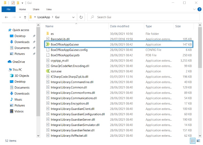Sort by the Date modified column
The width and height of the screenshot is (203, 145).
click(x=120, y=26)
